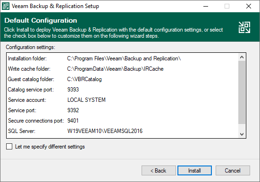Minimize the setup window
This screenshot has width=260, height=182.
pos(206,6)
